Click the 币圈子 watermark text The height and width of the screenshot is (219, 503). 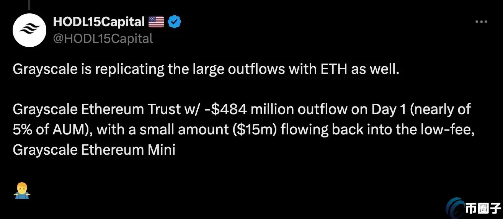(483, 209)
